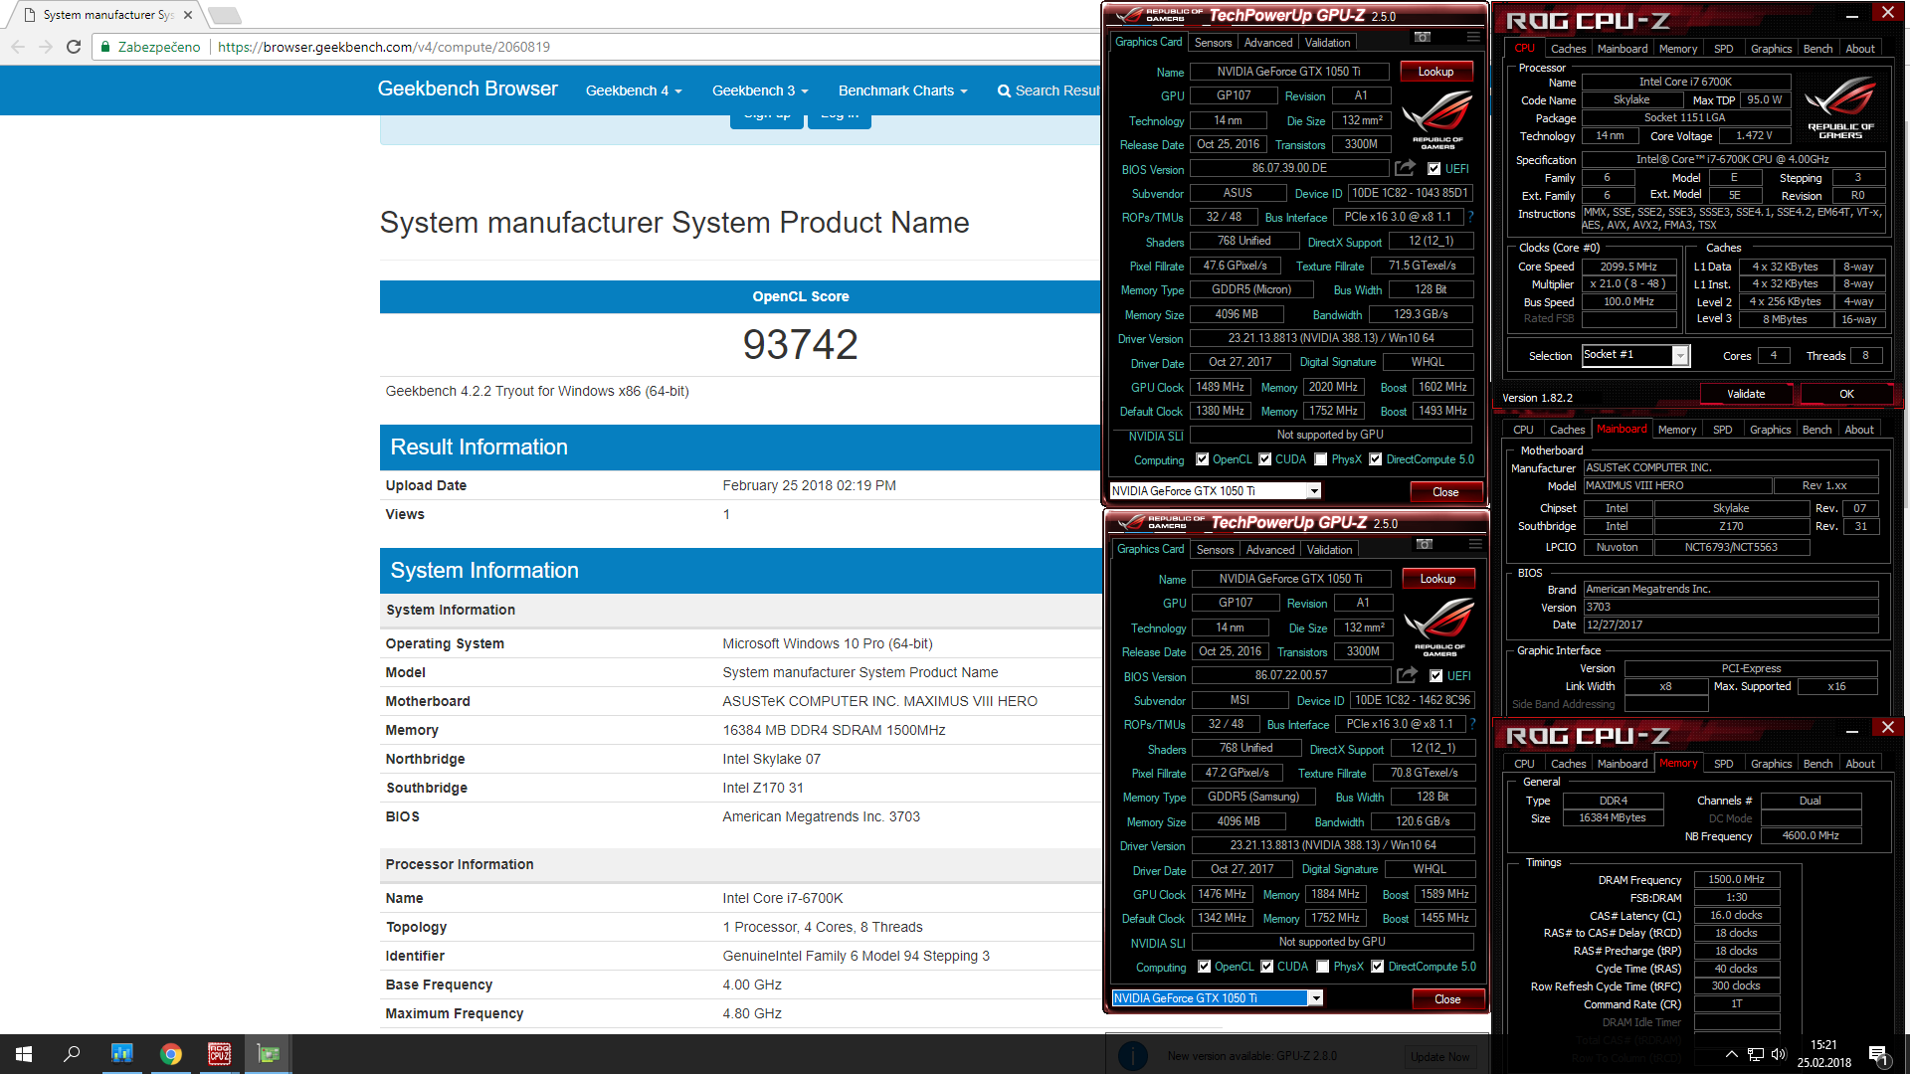Open Bench tab in bottom Memory CPU-Z window

(1817, 764)
